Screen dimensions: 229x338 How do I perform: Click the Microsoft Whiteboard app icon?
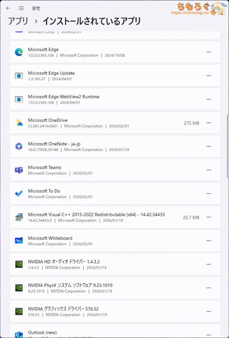coord(19,240)
